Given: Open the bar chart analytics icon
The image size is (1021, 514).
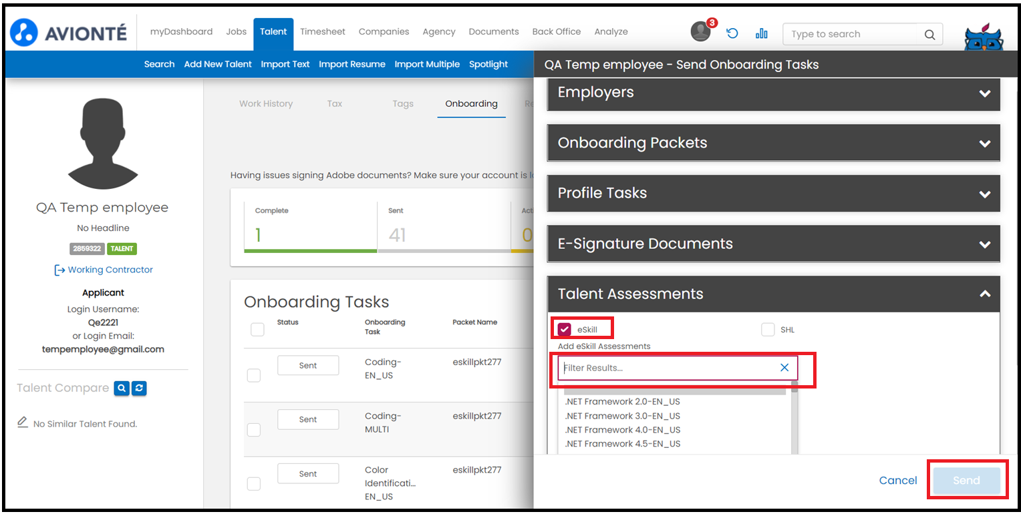Looking at the screenshot, I should [x=761, y=33].
